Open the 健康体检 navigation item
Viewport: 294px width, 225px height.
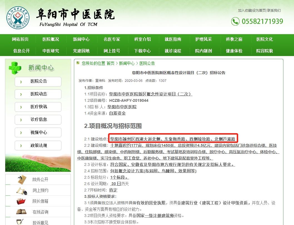[x=234, y=51]
